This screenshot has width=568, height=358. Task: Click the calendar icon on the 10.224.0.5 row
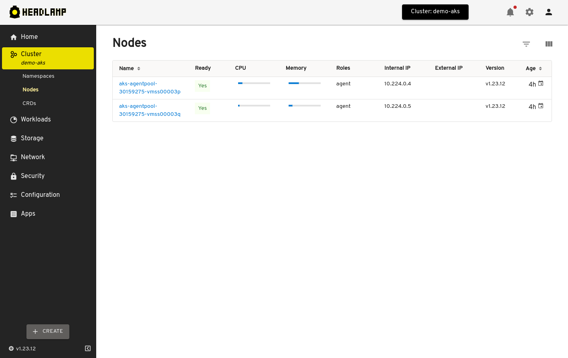541,106
